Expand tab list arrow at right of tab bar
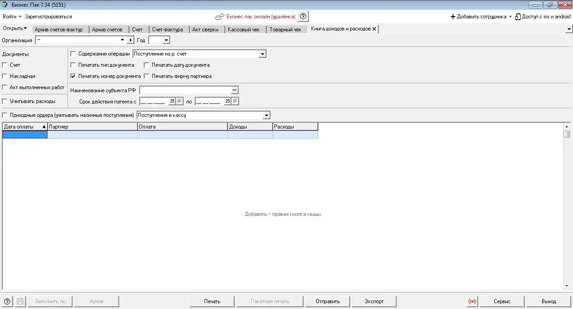The height and width of the screenshot is (309, 573). point(569,29)
